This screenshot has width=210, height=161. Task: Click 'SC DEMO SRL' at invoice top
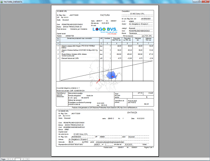pos(62,11)
